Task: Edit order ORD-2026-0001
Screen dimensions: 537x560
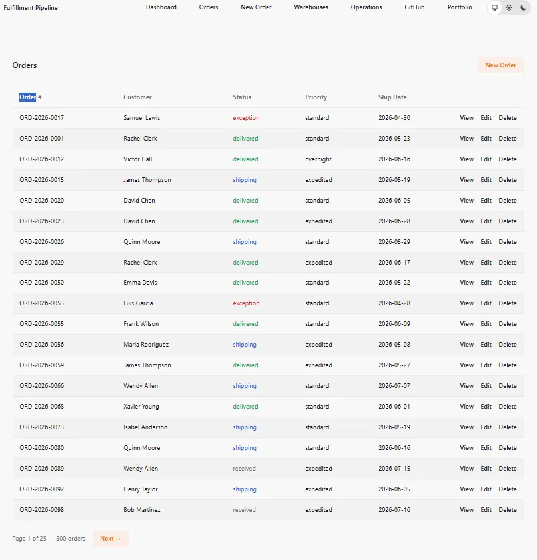Action: pyautogui.click(x=486, y=139)
